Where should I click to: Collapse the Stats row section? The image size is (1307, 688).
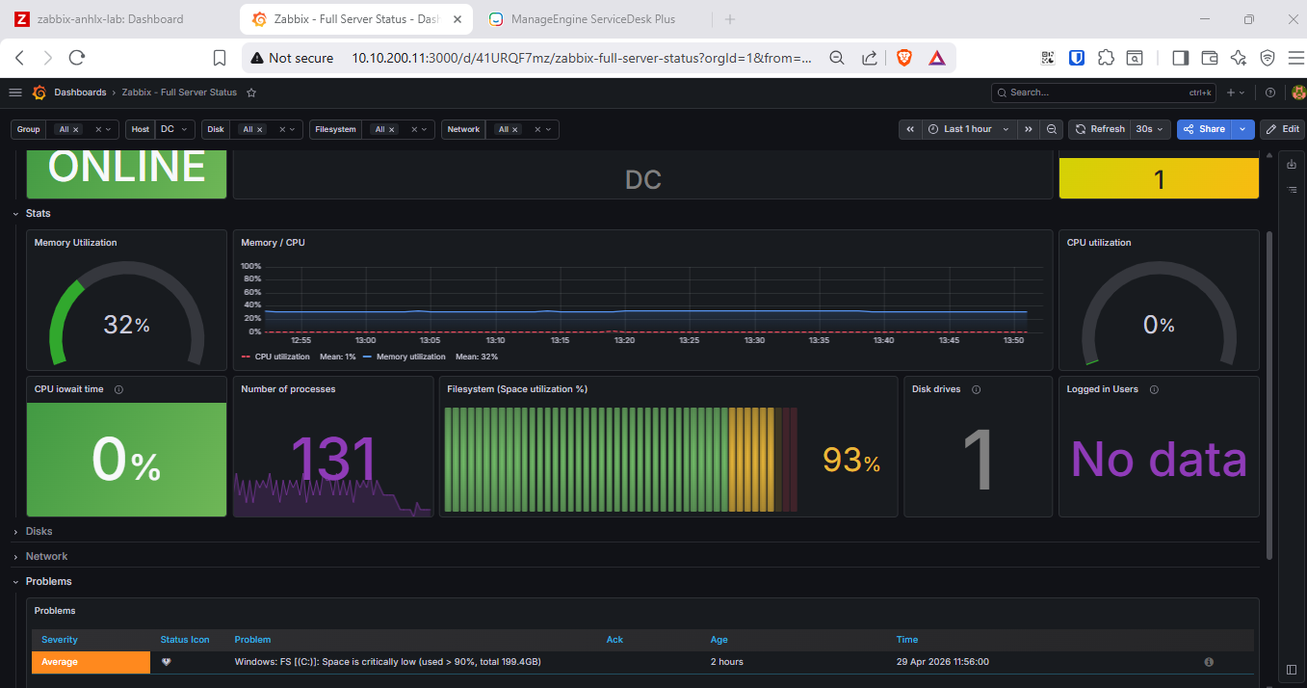tap(39, 214)
